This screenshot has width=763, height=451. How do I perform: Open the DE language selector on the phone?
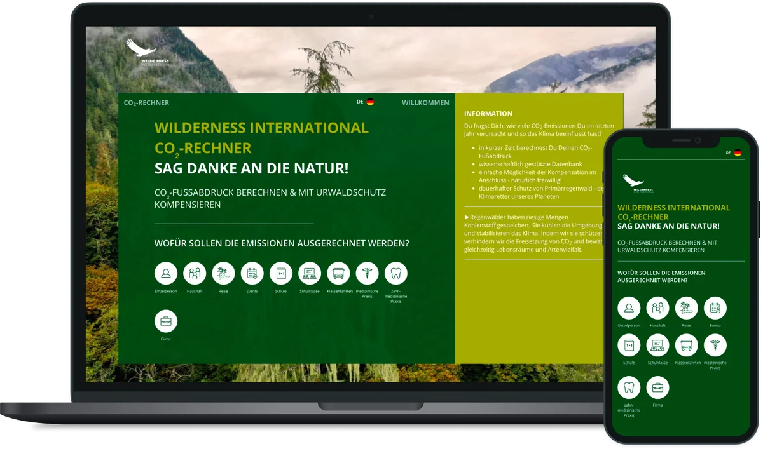pyautogui.click(x=733, y=152)
